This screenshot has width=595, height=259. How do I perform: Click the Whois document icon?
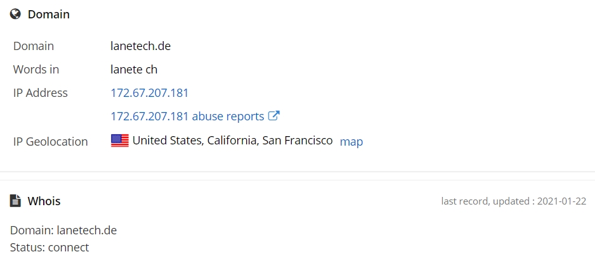pos(15,201)
